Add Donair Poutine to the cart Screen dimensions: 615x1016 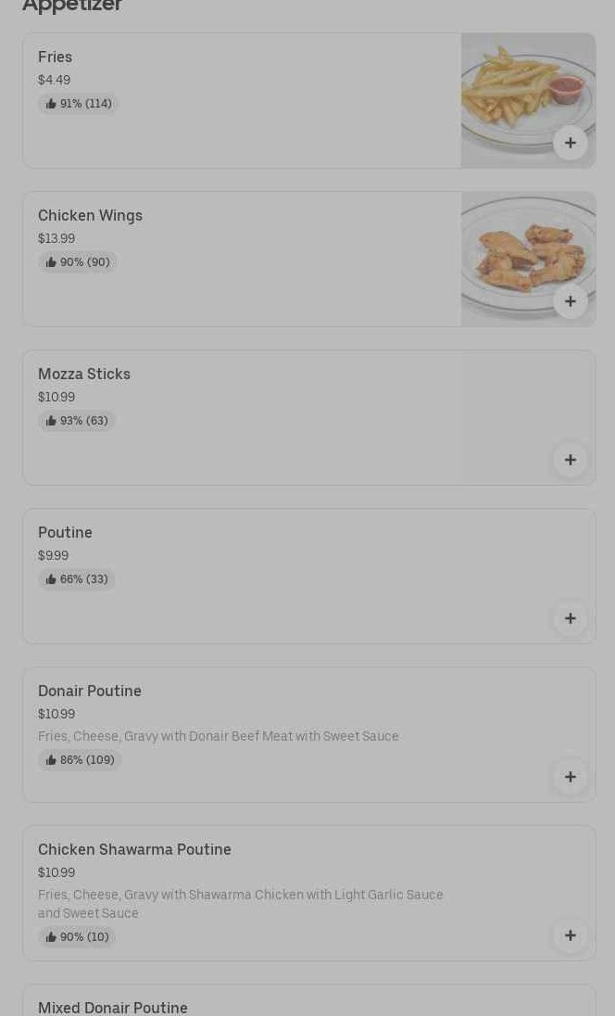coord(570,777)
